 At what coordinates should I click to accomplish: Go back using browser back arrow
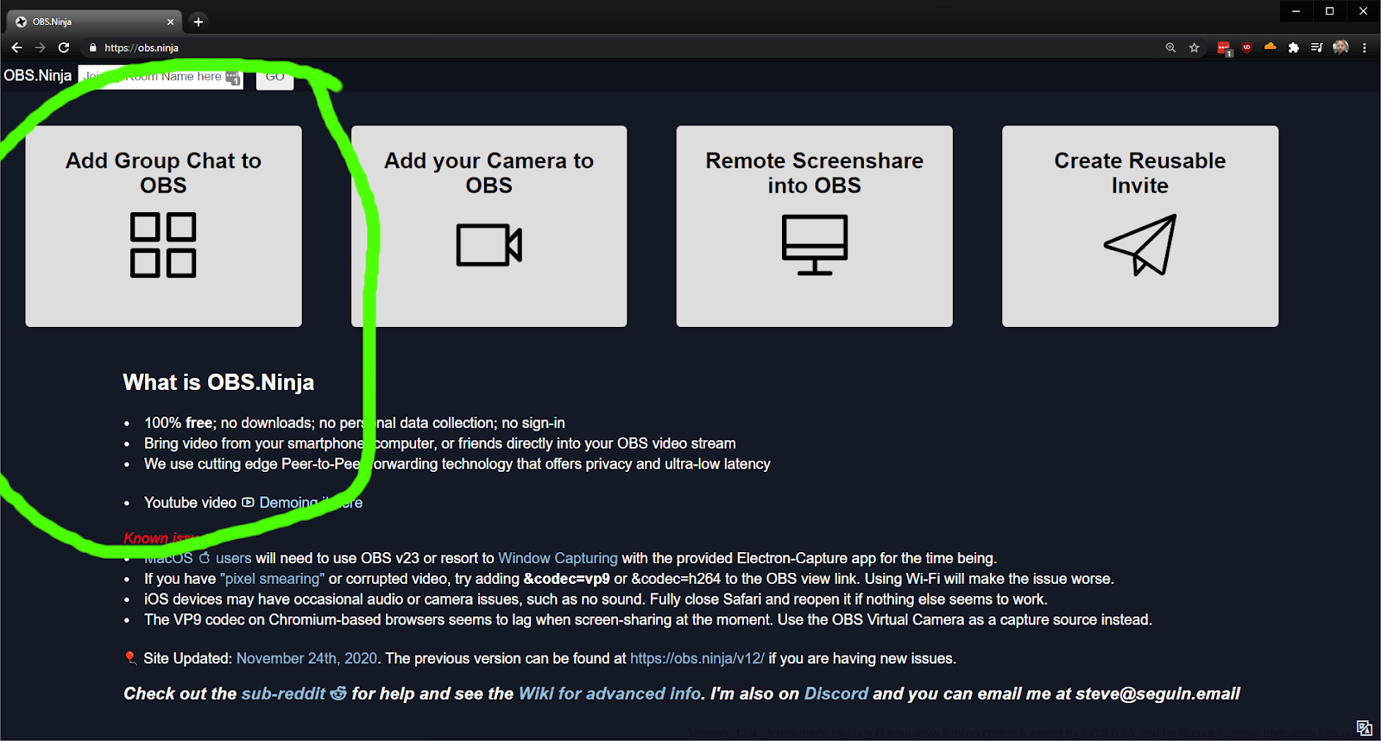click(16, 47)
